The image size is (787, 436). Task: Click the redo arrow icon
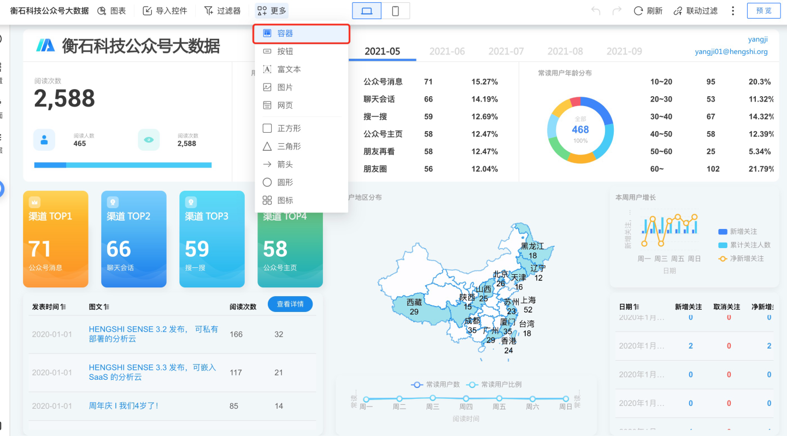point(616,11)
